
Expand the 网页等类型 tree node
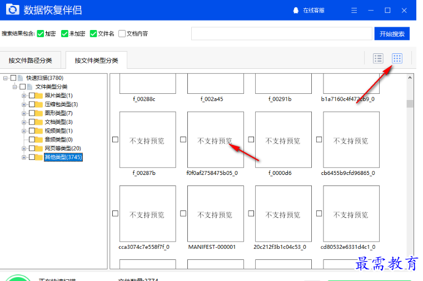pos(24,148)
